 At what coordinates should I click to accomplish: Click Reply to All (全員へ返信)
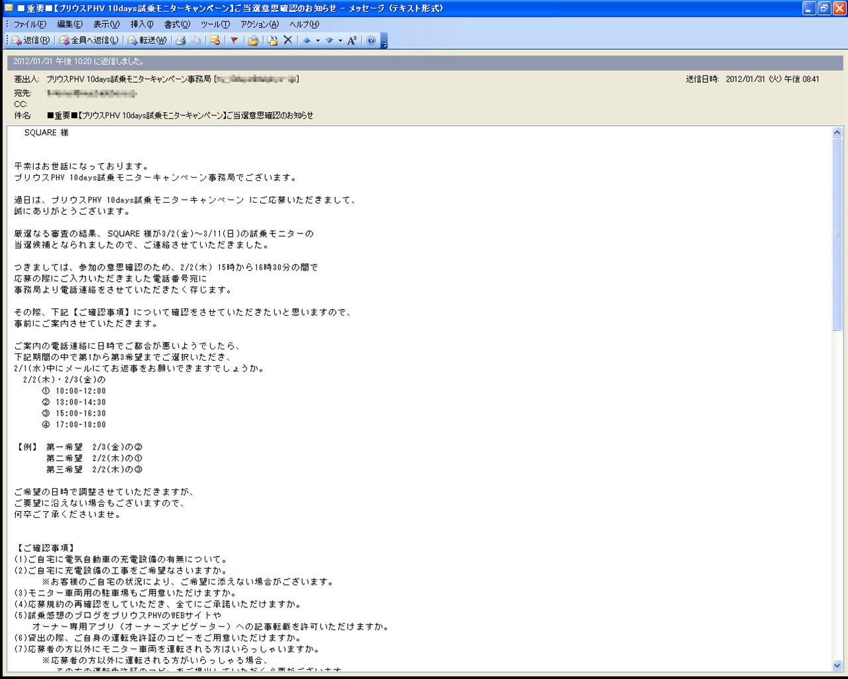tap(89, 40)
